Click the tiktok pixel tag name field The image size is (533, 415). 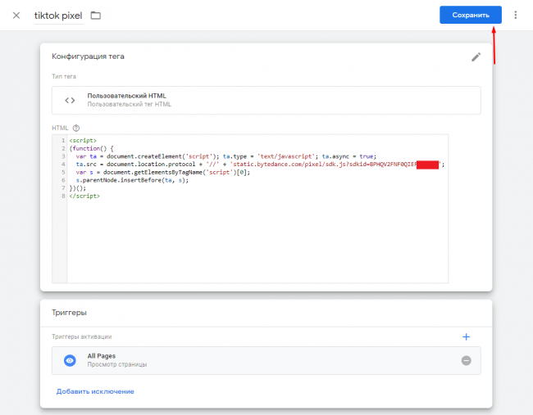pyautogui.click(x=58, y=16)
